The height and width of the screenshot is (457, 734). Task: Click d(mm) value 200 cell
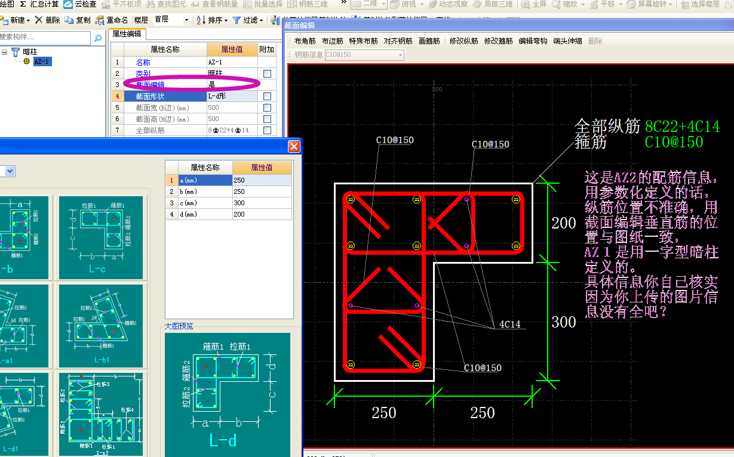pyautogui.click(x=262, y=214)
